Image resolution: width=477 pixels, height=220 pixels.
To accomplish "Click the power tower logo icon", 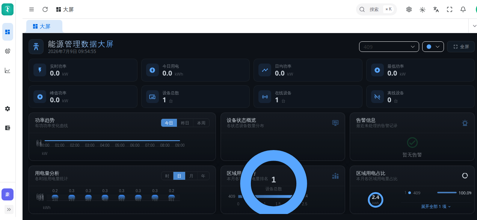I will [x=36, y=47].
